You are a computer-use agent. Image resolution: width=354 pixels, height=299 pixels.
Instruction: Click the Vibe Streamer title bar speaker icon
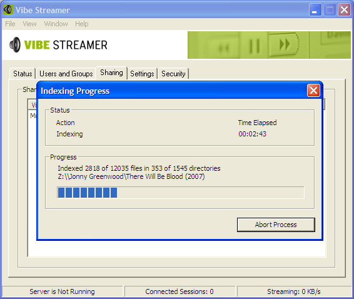pyautogui.click(x=8, y=9)
